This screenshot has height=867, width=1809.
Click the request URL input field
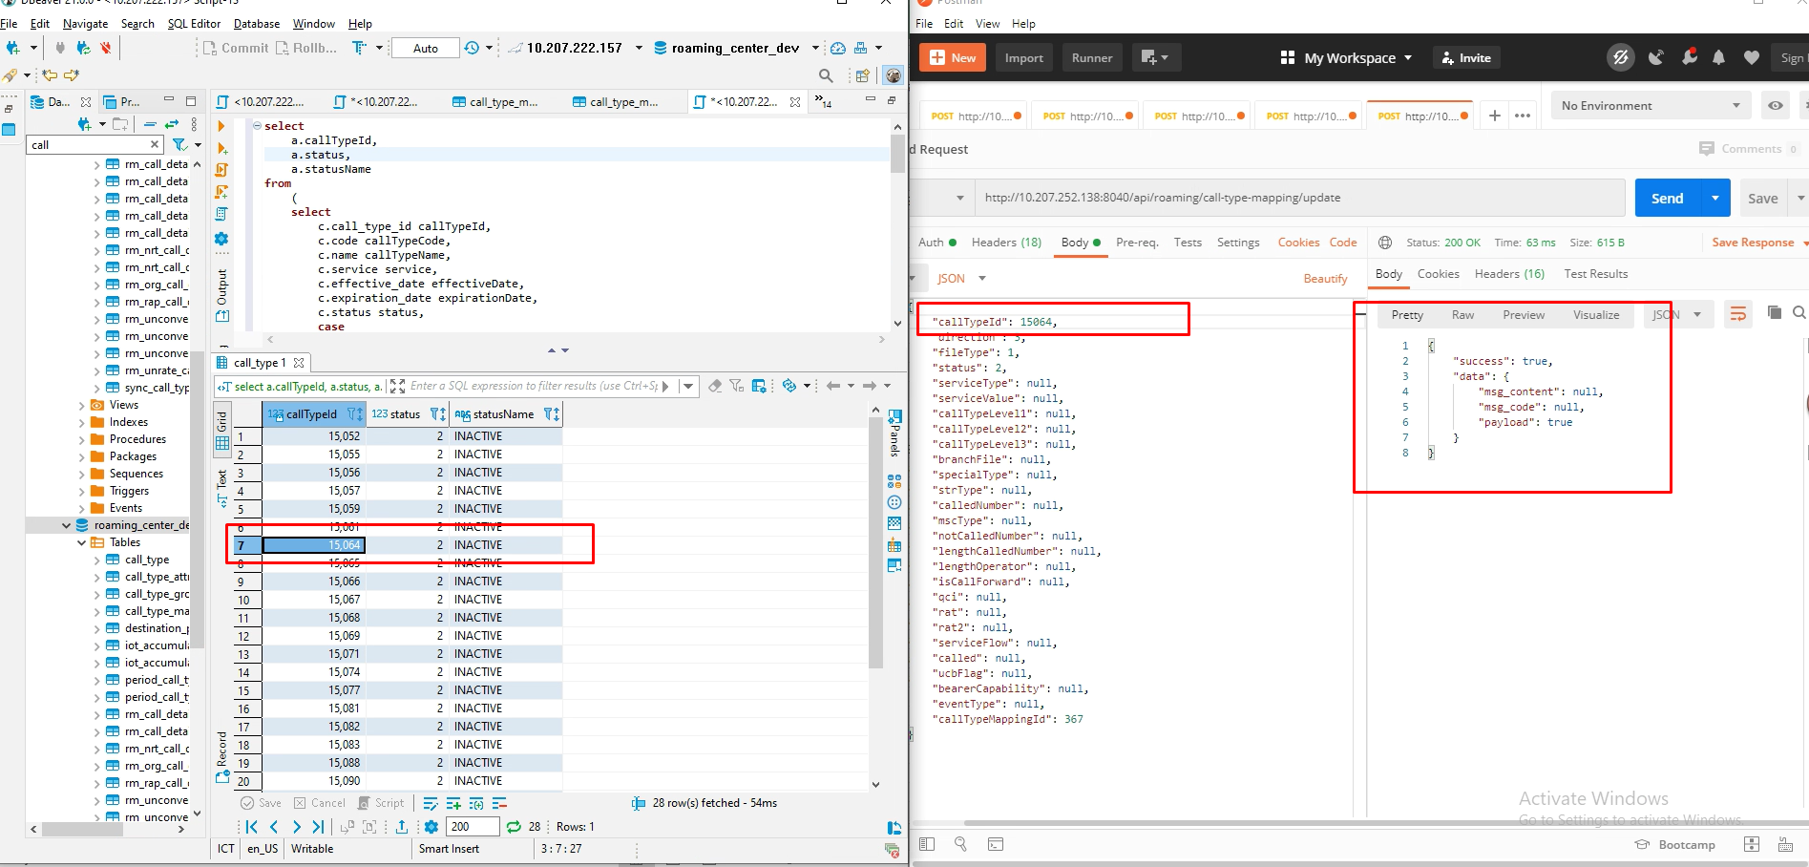pyautogui.click(x=1298, y=198)
